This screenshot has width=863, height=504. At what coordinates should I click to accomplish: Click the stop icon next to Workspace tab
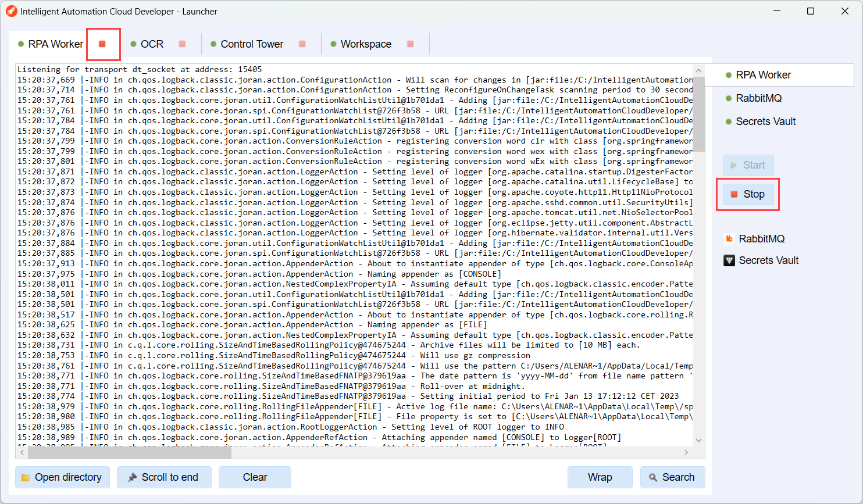point(410,44)
